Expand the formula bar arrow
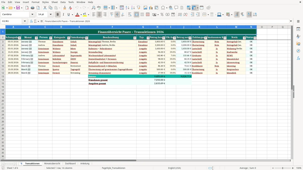Screen dimensions: 303x170 coord(291,21)
